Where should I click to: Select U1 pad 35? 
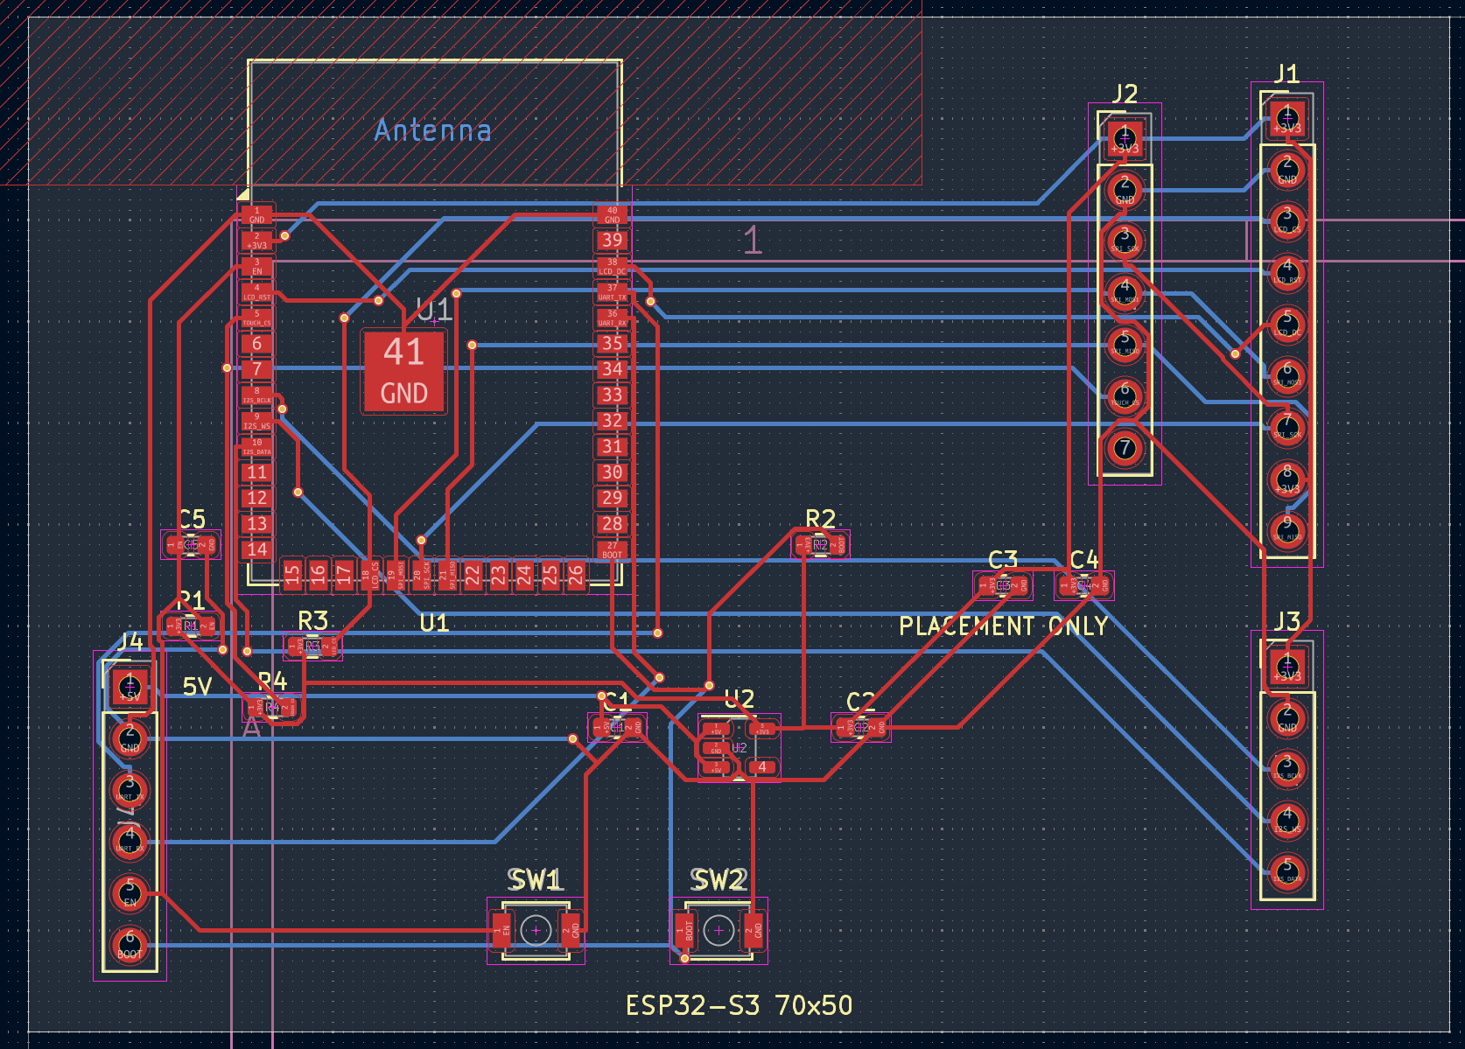[612, 343]
